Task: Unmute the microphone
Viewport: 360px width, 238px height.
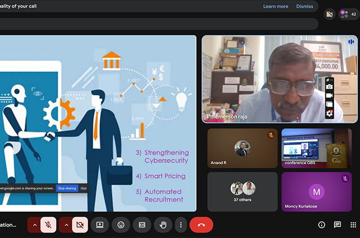Action: tap(48, 224)
